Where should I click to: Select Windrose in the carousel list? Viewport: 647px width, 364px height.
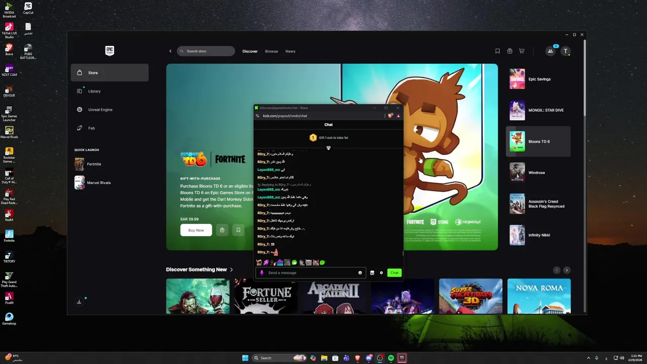(538, 172)
